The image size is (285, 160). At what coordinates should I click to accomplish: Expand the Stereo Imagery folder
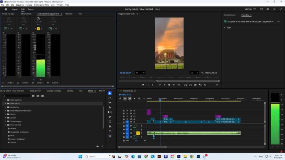[5, 121]
